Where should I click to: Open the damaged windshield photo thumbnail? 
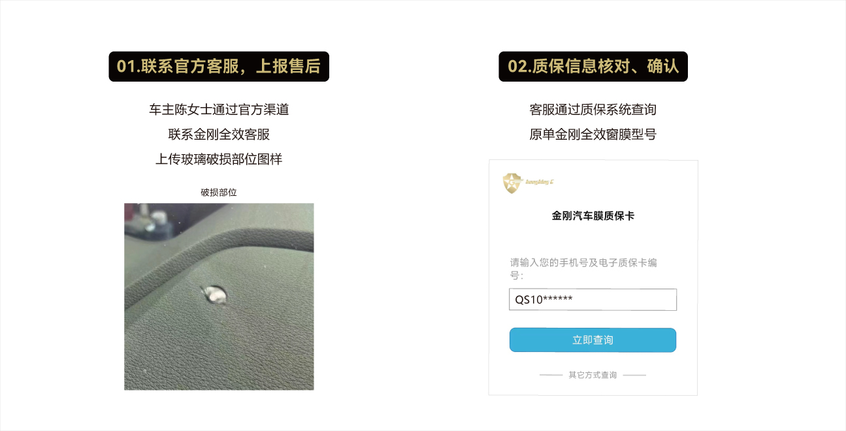219,296
